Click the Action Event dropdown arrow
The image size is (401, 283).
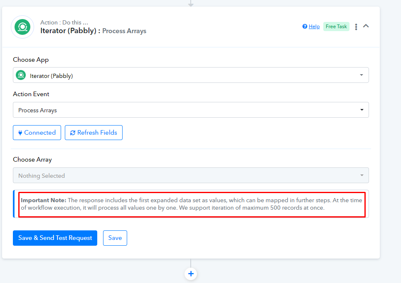click(362, 110)
